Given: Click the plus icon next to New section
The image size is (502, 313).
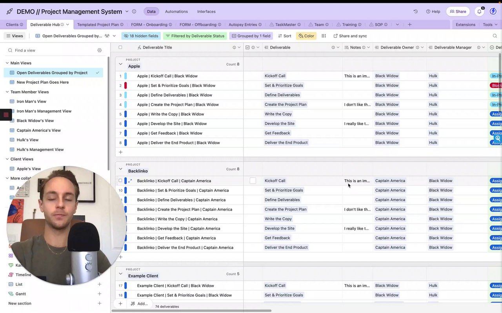Looking at the screenshot, I should click(x=100, y=303).
